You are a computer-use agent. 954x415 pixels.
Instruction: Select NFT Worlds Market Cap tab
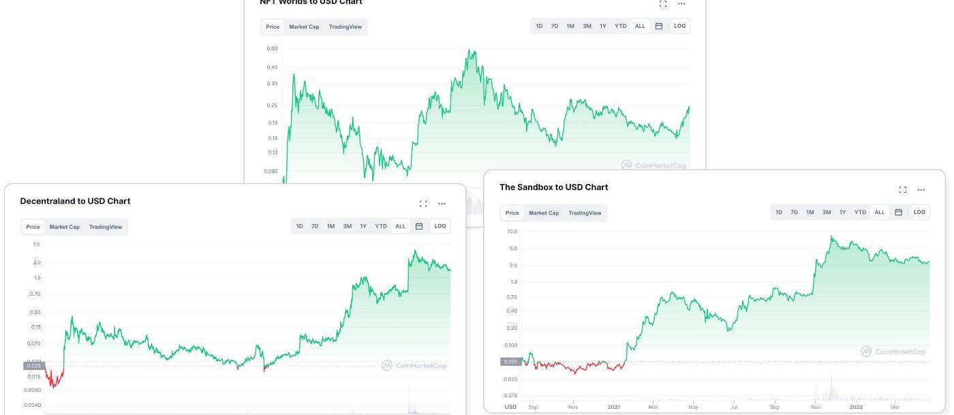[304, 27]
